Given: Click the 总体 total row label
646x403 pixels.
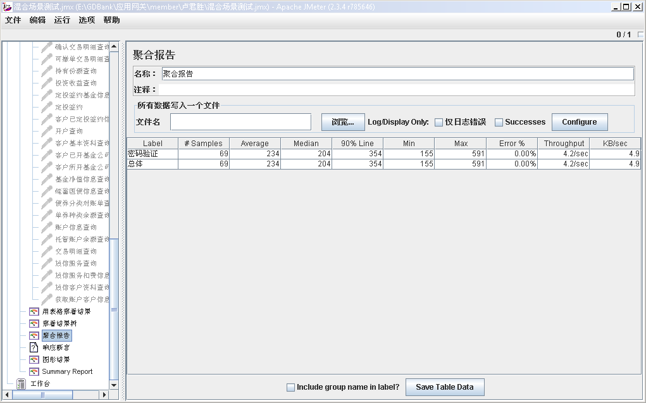Looking at the screenshot, I should (x=152, y=164).
